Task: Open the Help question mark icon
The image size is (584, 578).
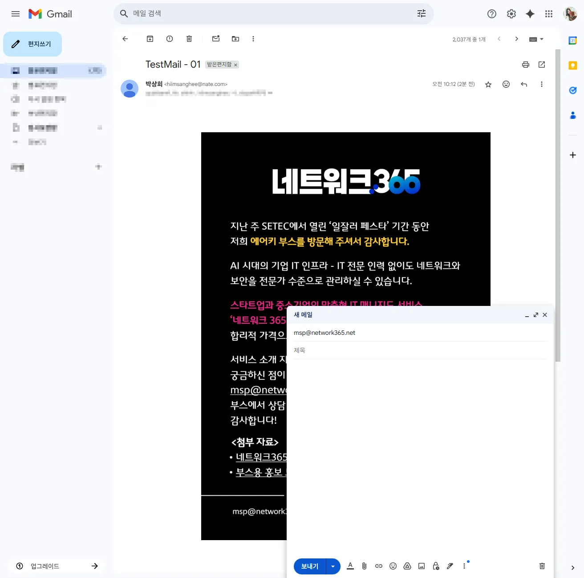Action: tap(492, 14)
